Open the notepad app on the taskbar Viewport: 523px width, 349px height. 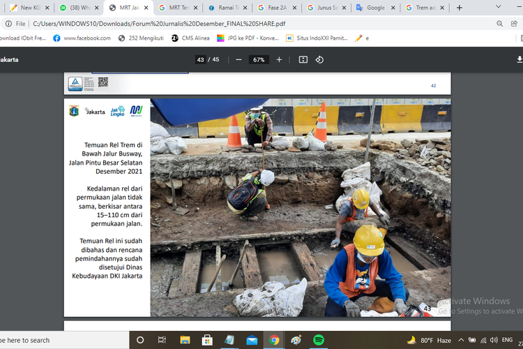229,340
